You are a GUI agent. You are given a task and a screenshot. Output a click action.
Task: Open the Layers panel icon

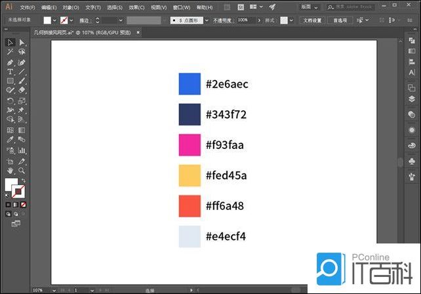click(412, 99)
